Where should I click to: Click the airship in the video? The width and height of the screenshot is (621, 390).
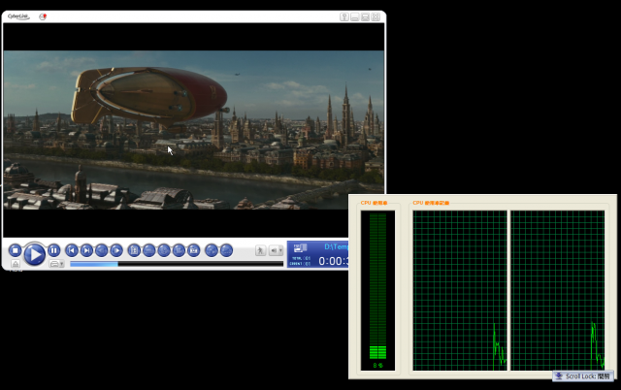149,97
